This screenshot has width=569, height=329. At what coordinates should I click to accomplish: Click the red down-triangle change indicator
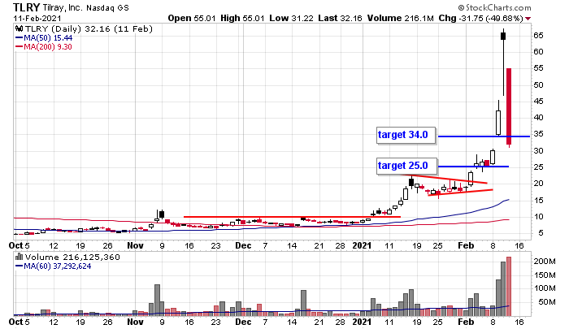(528, 19)
